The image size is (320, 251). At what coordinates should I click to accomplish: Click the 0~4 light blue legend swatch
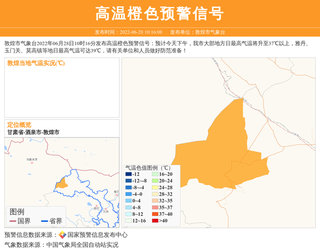coord(129,201)
